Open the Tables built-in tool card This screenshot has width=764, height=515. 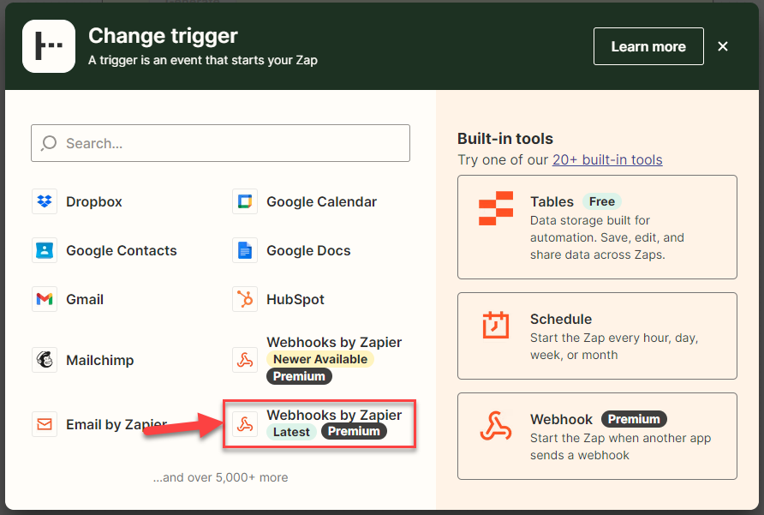click(597, 227)
